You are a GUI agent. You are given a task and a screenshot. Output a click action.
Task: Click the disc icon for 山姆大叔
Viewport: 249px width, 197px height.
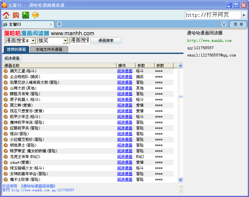point(6,88)
